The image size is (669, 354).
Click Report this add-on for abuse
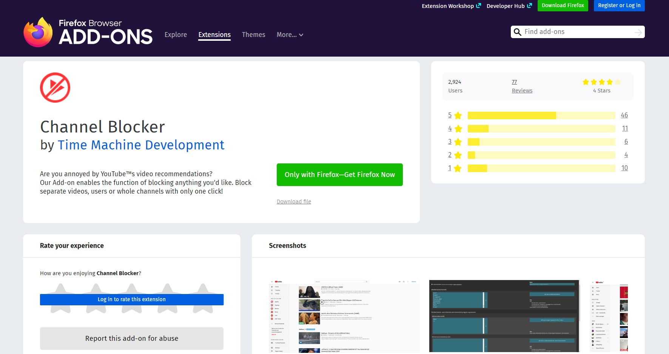pos(132,339)
